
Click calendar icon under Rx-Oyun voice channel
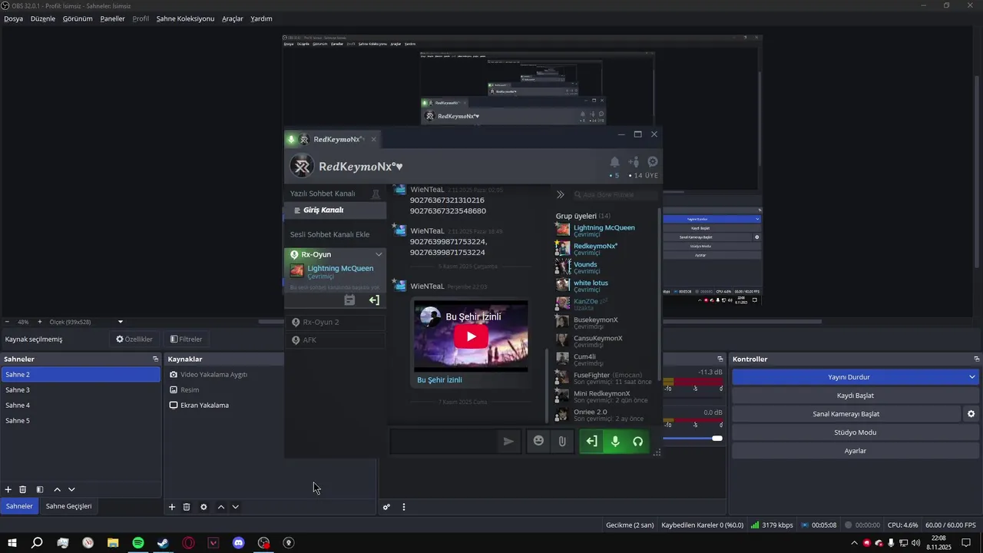pos(349,300)
